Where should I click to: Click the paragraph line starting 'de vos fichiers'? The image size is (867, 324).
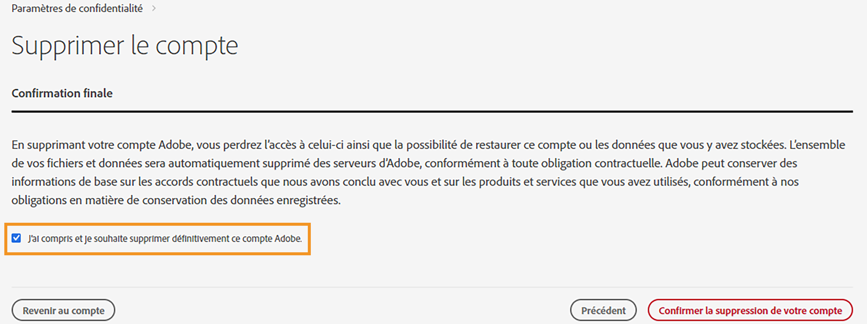tap(404, 163)
